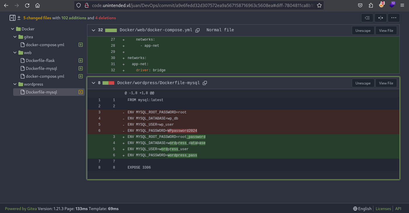Open the browser extensions puzzle icon
The height and width of the screenshot is (213, 409).
371,5
